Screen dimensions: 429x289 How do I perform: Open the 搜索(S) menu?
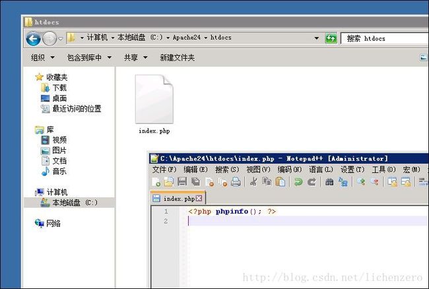227,170
